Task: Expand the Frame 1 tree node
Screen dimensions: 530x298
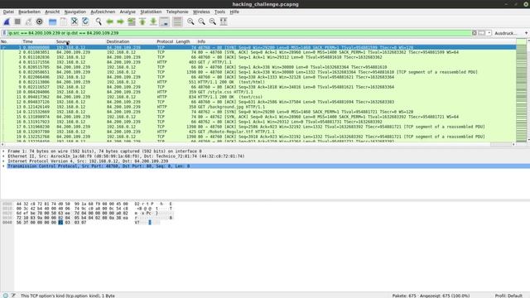Action: (x=3, y=151)
